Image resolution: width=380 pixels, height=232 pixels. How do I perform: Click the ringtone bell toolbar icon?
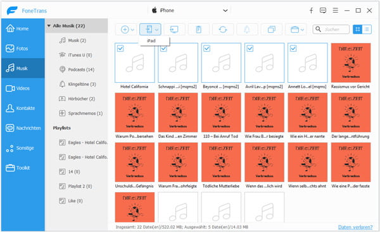[x=247, y=30]
